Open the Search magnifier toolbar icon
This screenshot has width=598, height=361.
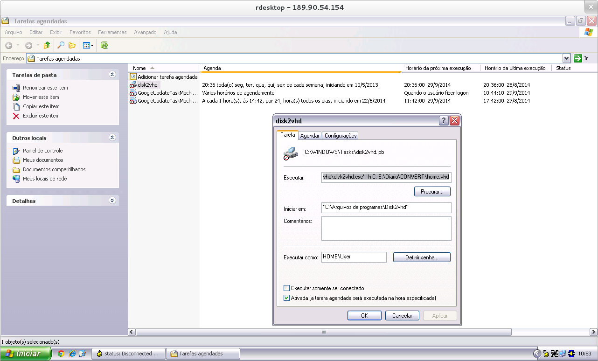click(x=61, y=45)
